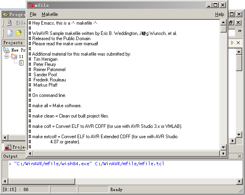Viewport: 245px width, 195px height.
Task: Click mfile vertical scrollbar up arrow
Action: (223, 22)
